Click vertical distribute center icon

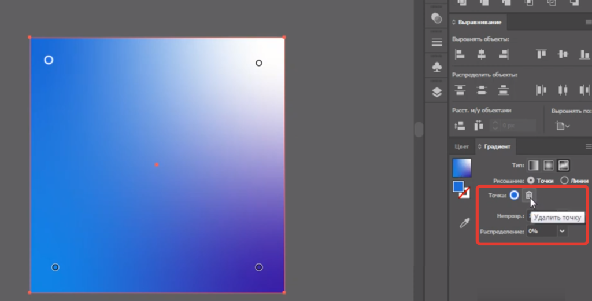point(482,90)
